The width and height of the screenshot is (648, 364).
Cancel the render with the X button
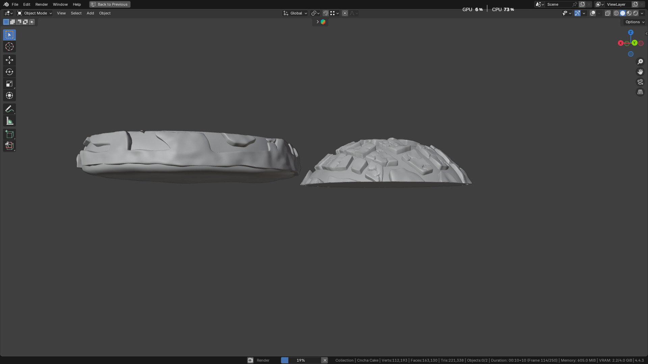(325, 360)
